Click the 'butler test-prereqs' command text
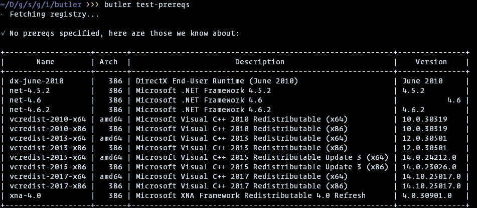 tap(146, 5)
